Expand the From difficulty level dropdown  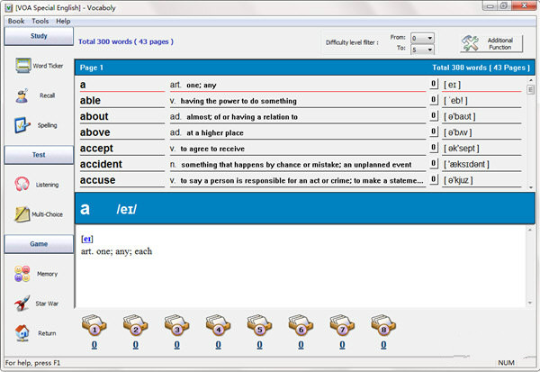coord(430,38)
